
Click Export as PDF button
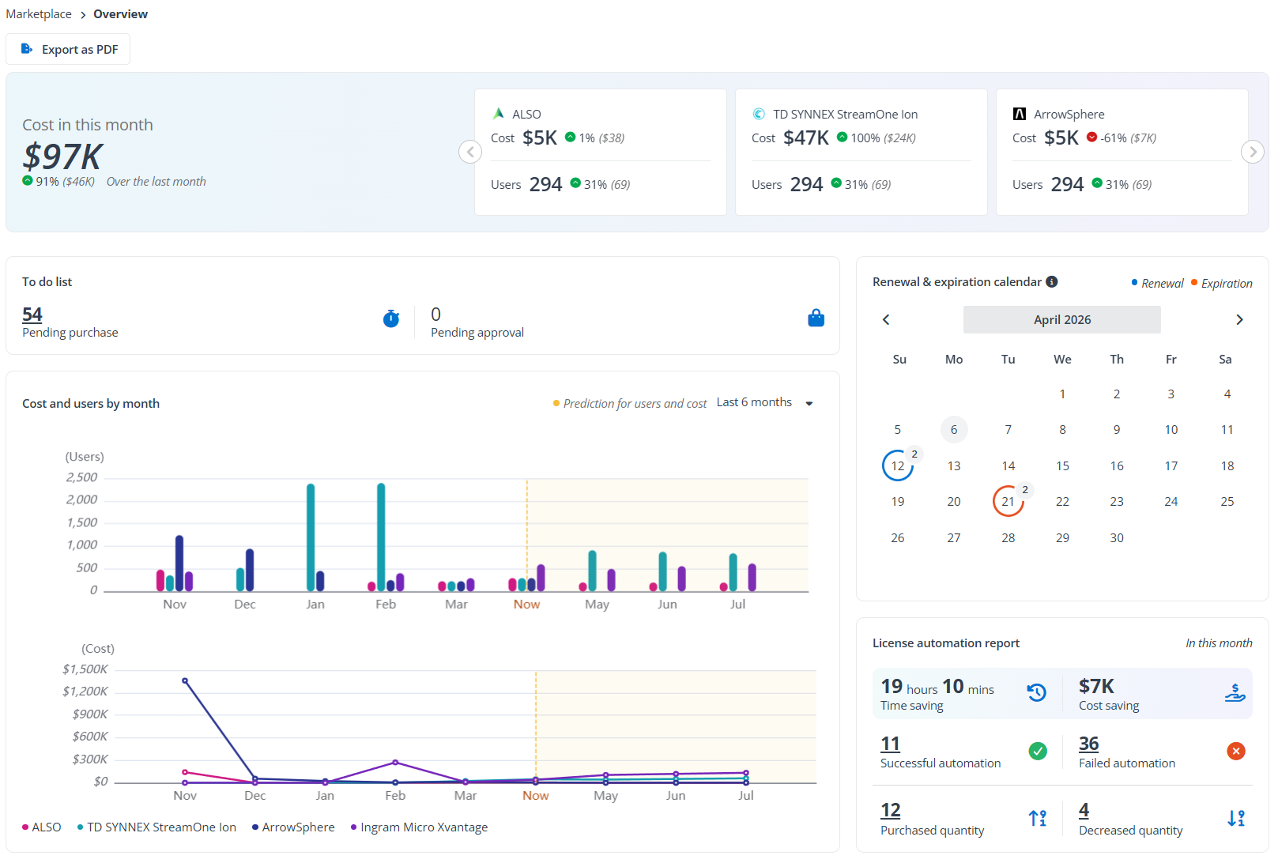coord(69,49)
